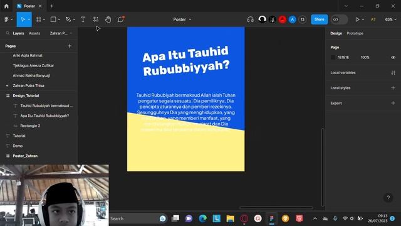This screenshot has height=226, width=401.
Task: Open the 63% zoom dropdown
Action: pos(390,19)
